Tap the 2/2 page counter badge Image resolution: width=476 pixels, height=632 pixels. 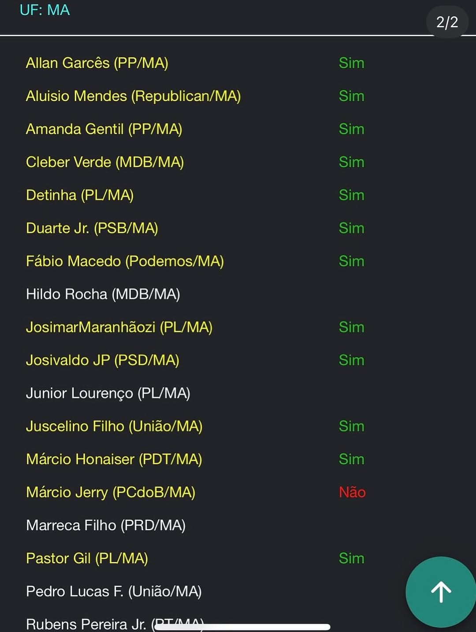pos(447,22)
